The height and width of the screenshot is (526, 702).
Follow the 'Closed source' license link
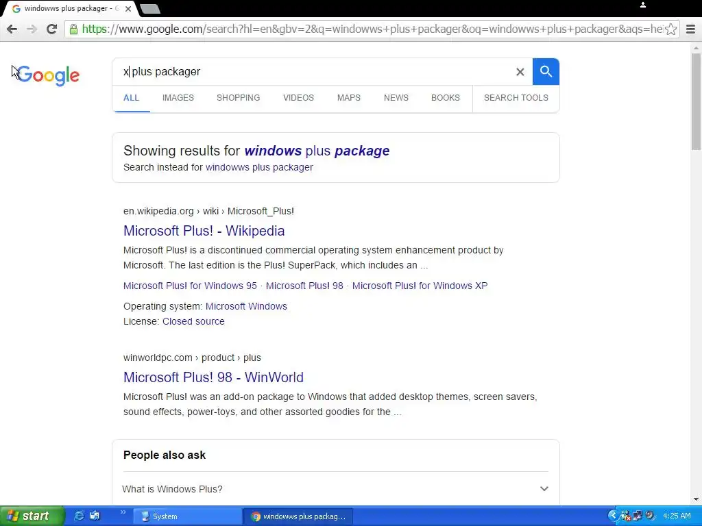coord(193,322)
